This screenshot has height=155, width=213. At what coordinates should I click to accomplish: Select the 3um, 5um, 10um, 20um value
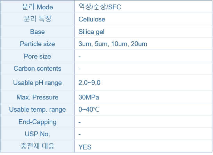[x=113, y=44]
